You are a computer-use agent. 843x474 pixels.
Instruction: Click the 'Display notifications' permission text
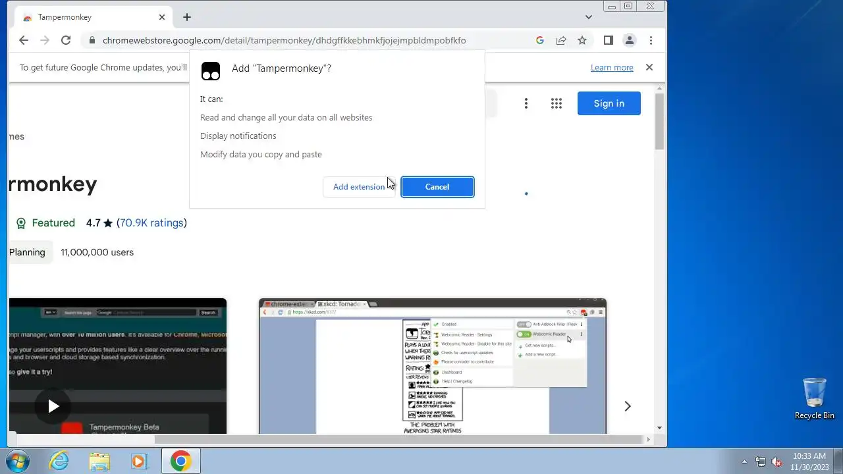click(x=238, y=136)
